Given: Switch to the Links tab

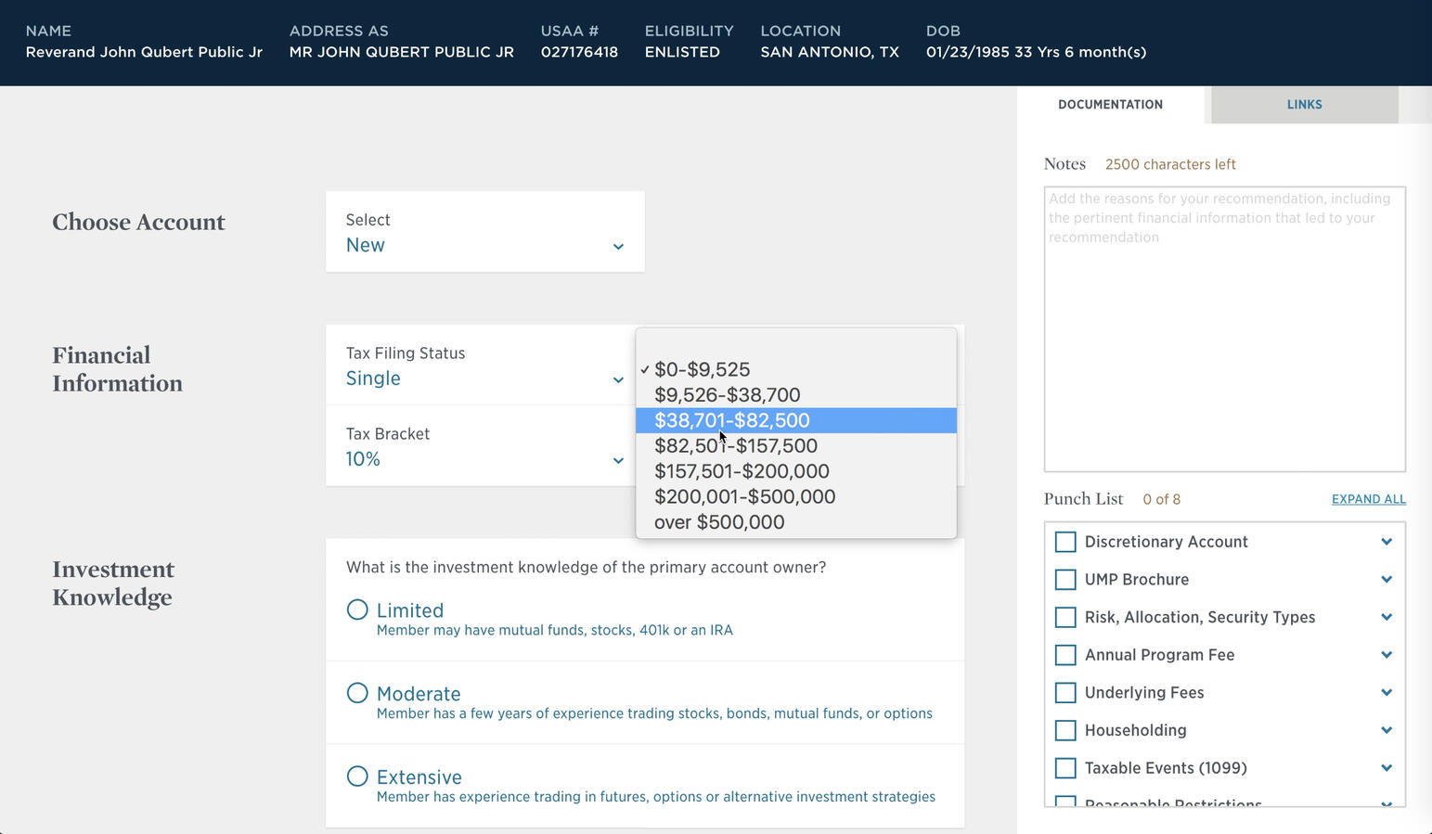Looking at the screenshot, I should click(1304, 105).
